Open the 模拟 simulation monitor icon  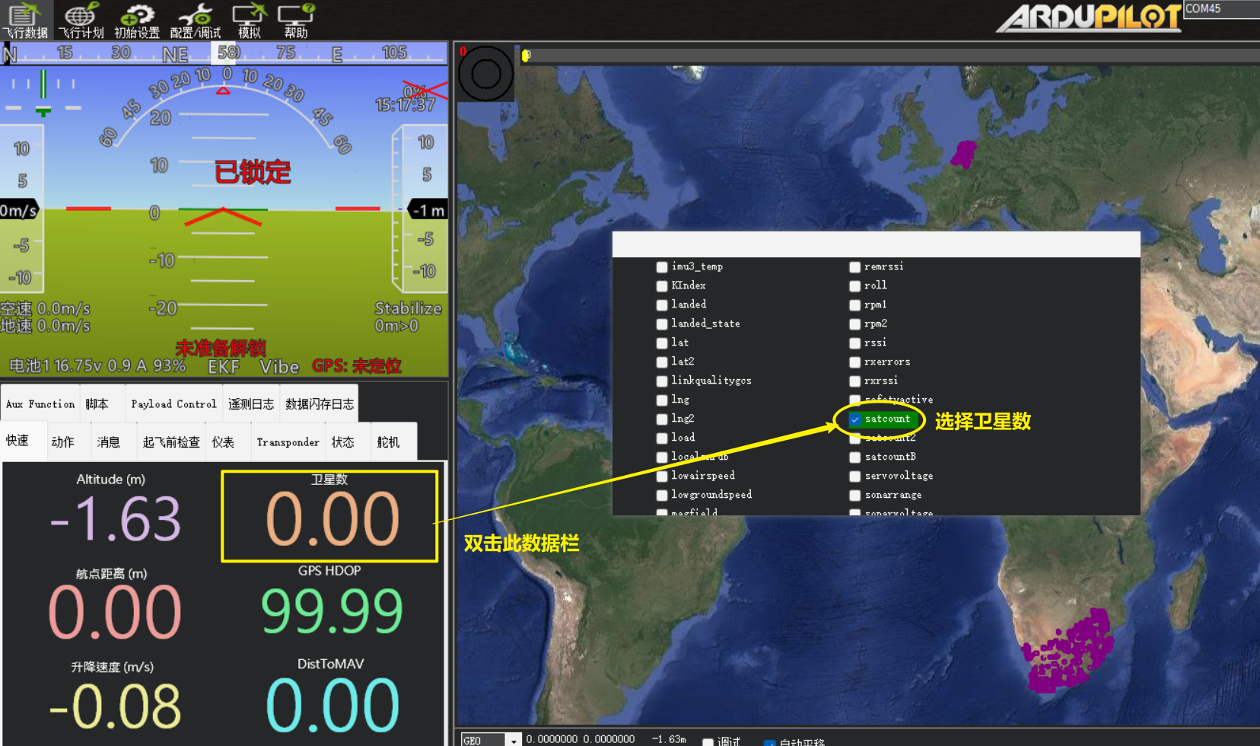(x=249, y=20)
